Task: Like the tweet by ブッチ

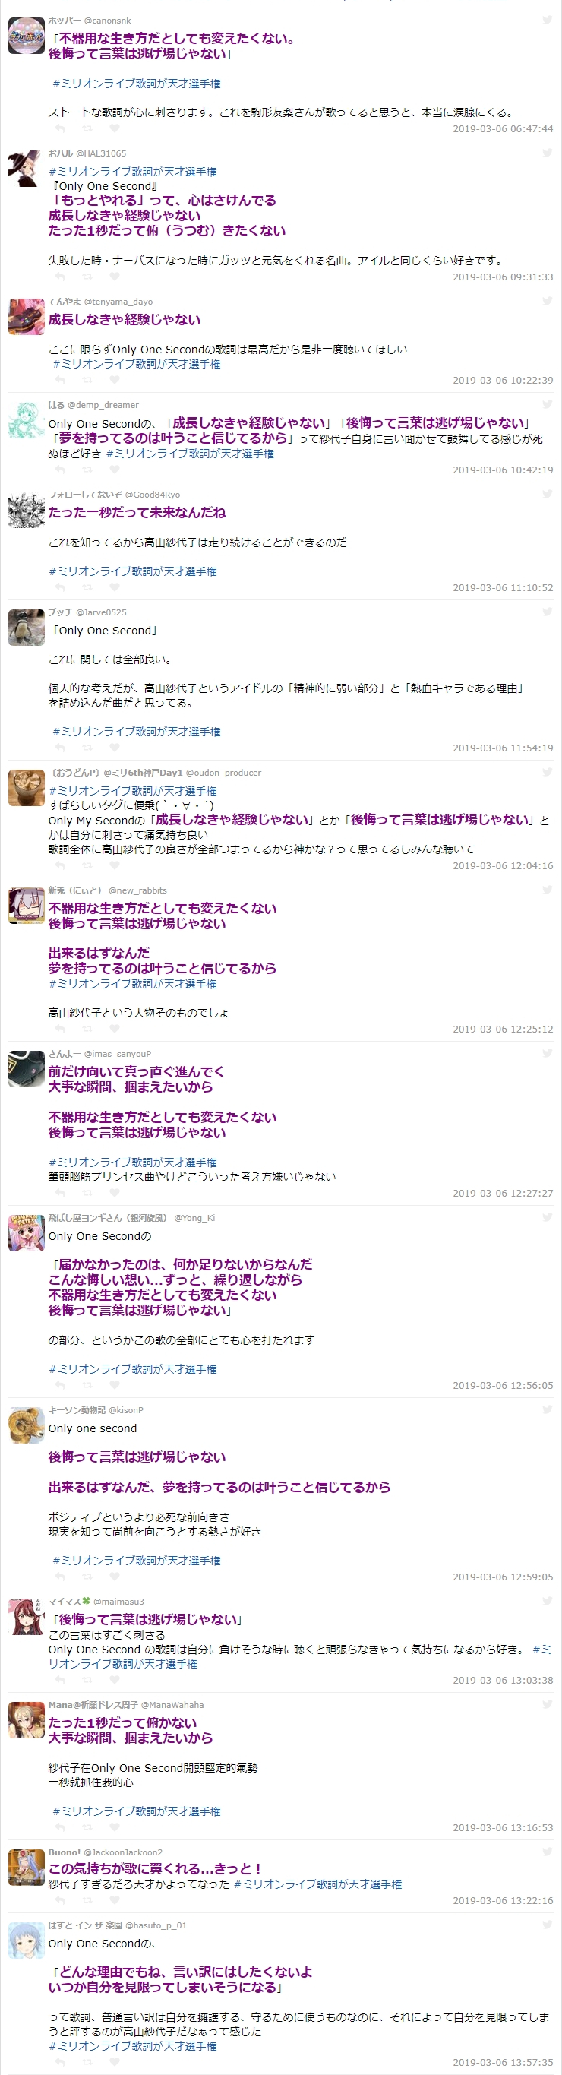Action: click(115, 748)
